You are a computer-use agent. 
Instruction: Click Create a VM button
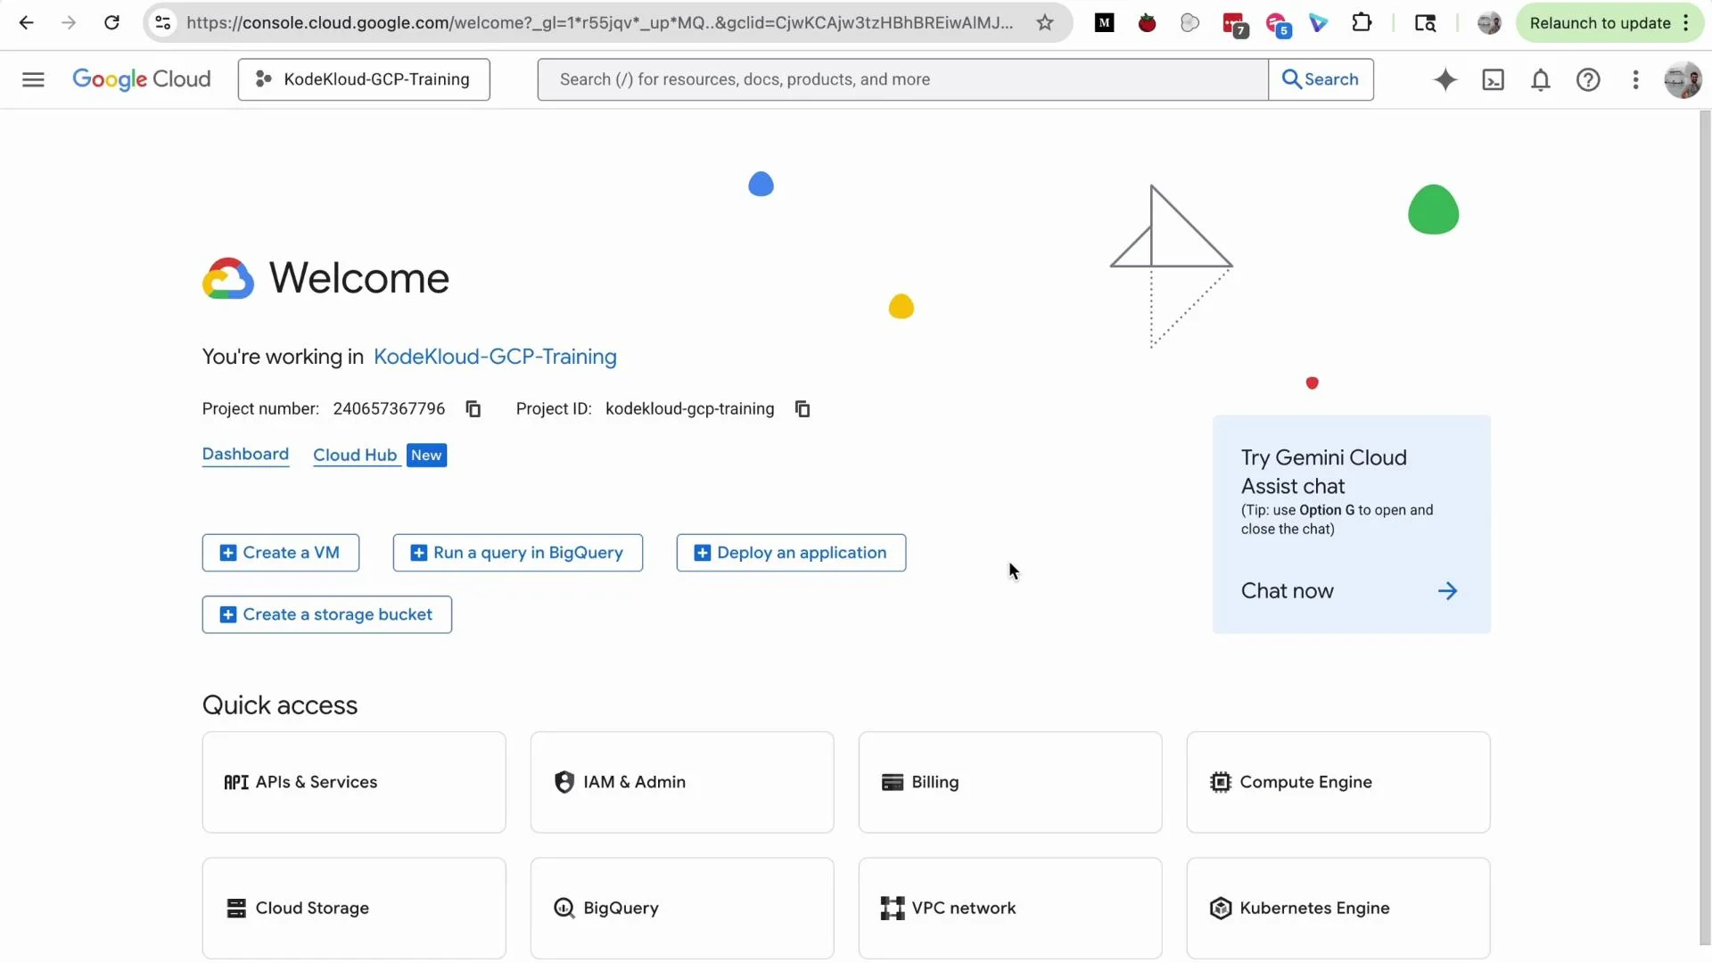click(x=281, y=553)
